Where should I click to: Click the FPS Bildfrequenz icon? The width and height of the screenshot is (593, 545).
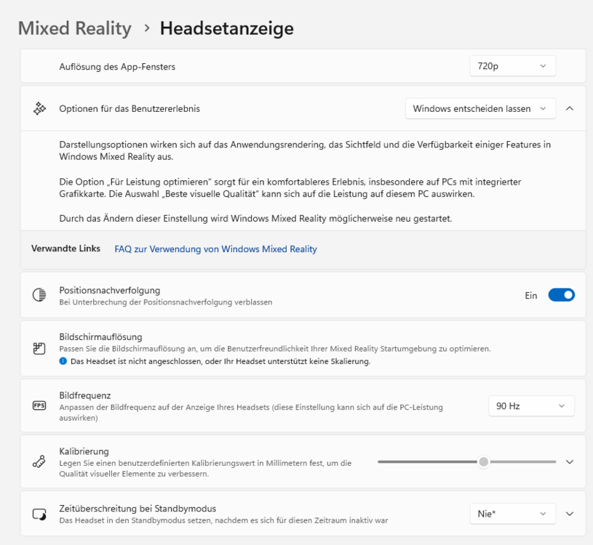[x=39, y=405]
